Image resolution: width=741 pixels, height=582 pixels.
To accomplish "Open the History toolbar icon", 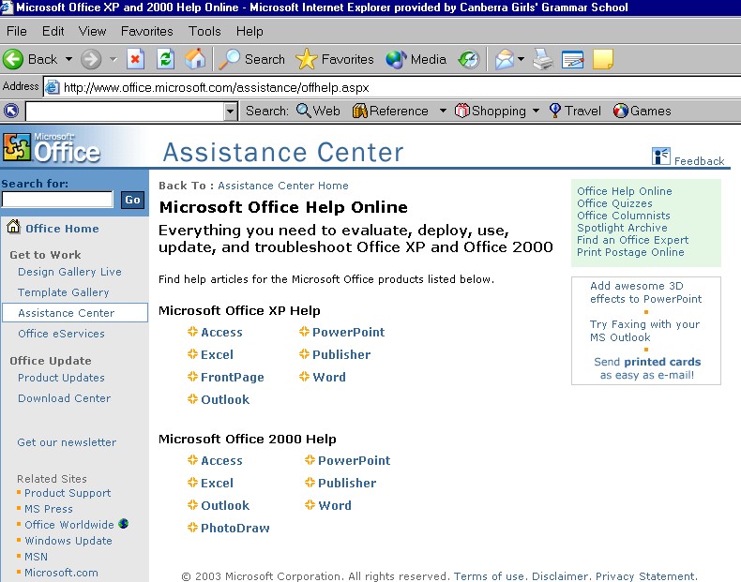I will point(469,59).
